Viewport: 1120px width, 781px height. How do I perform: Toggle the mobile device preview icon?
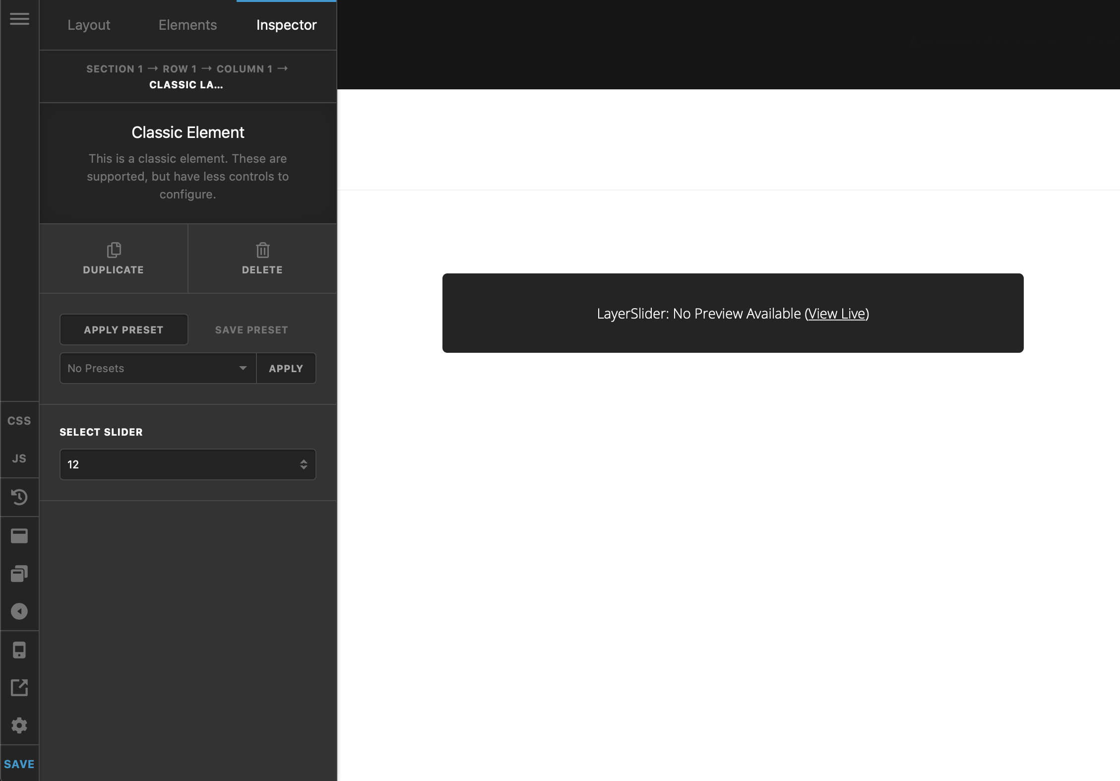[19, 650]
